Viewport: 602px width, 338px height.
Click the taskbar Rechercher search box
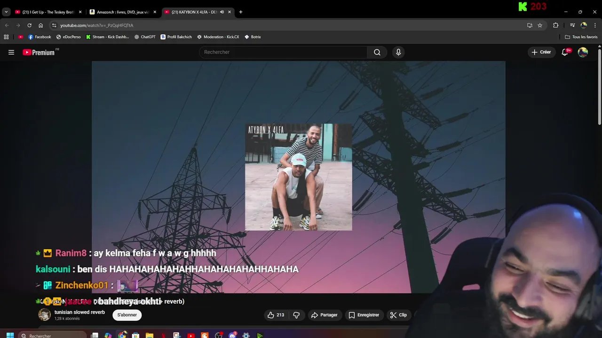[53, 335]
